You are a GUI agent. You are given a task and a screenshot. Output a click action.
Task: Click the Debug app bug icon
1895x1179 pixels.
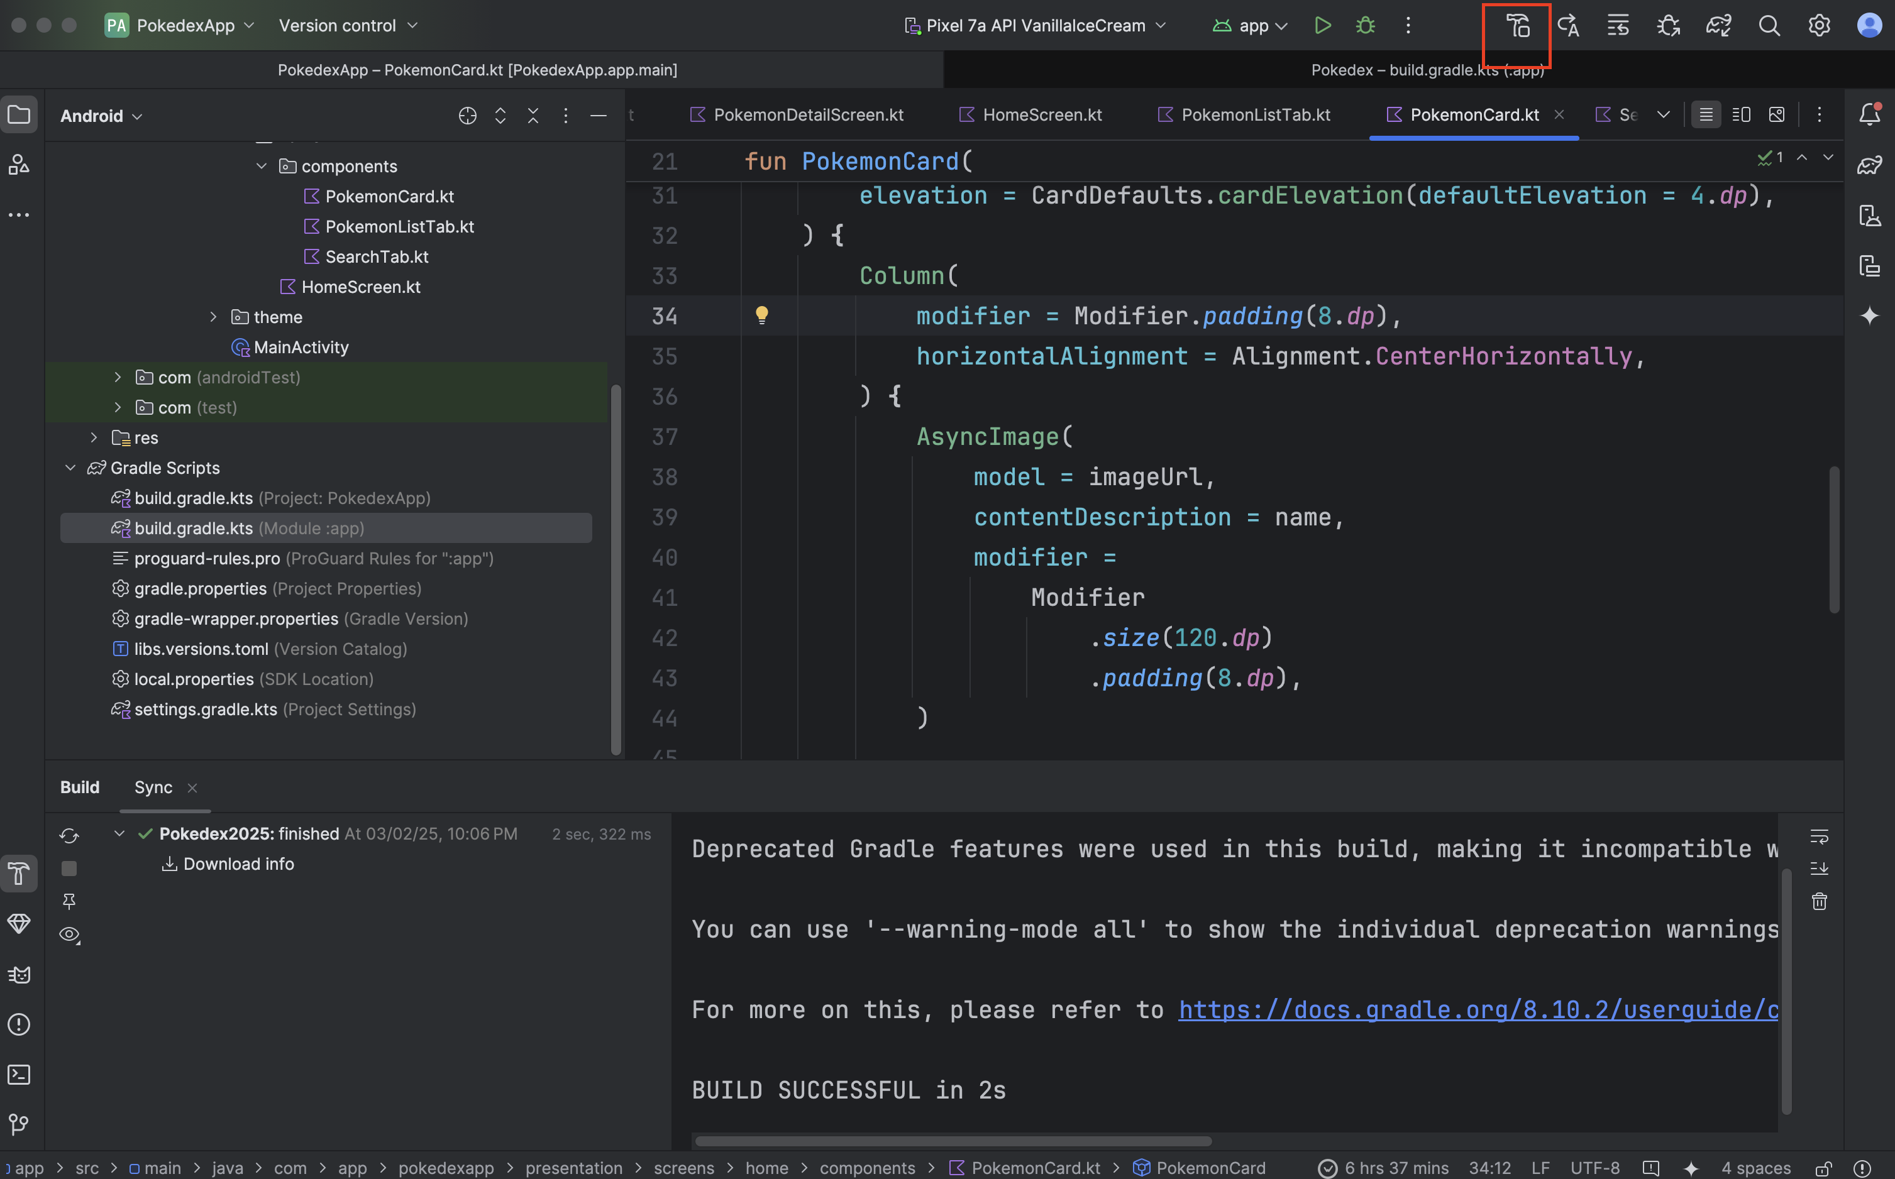coord(1364,26)
